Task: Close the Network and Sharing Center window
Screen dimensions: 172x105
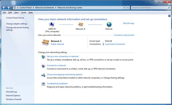Action: click(167, 2)
